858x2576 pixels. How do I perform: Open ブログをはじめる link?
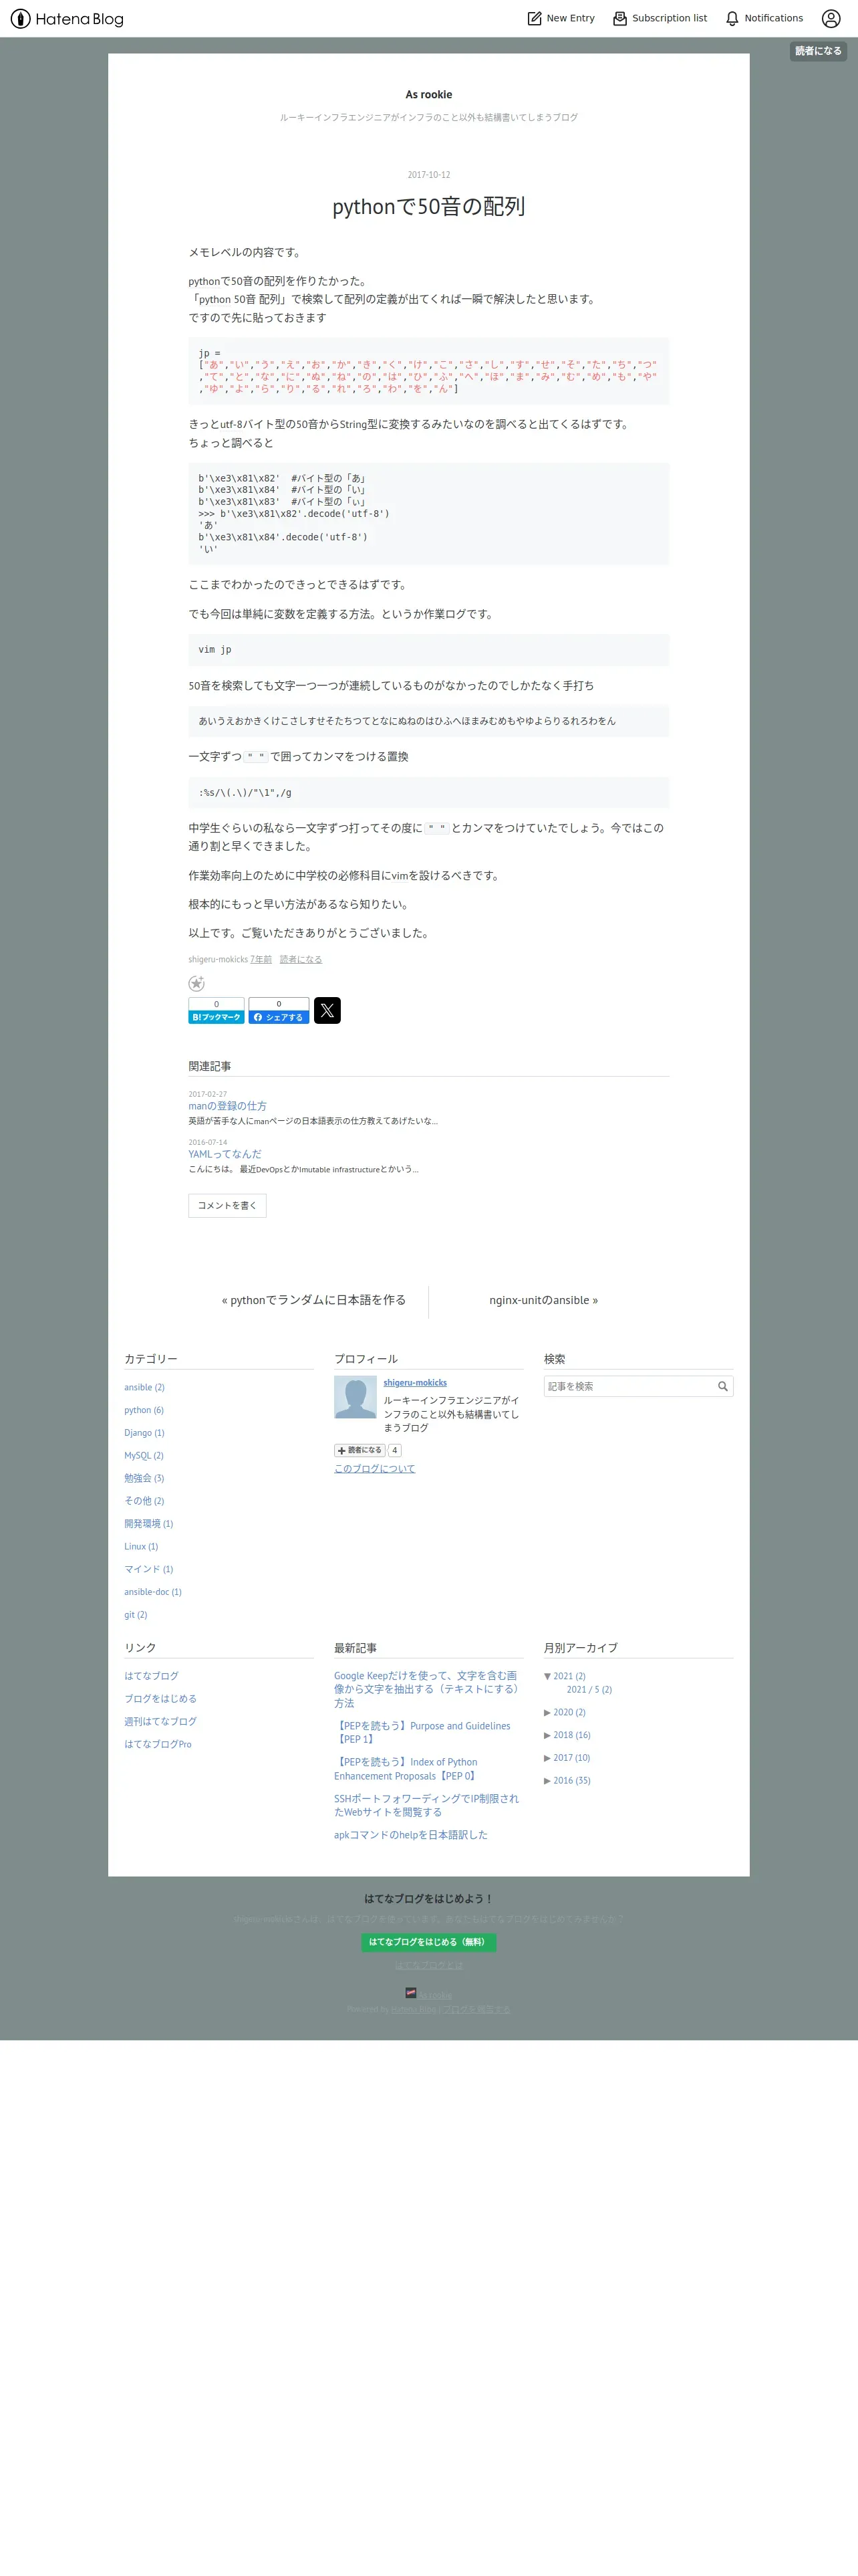[160, 1699]
